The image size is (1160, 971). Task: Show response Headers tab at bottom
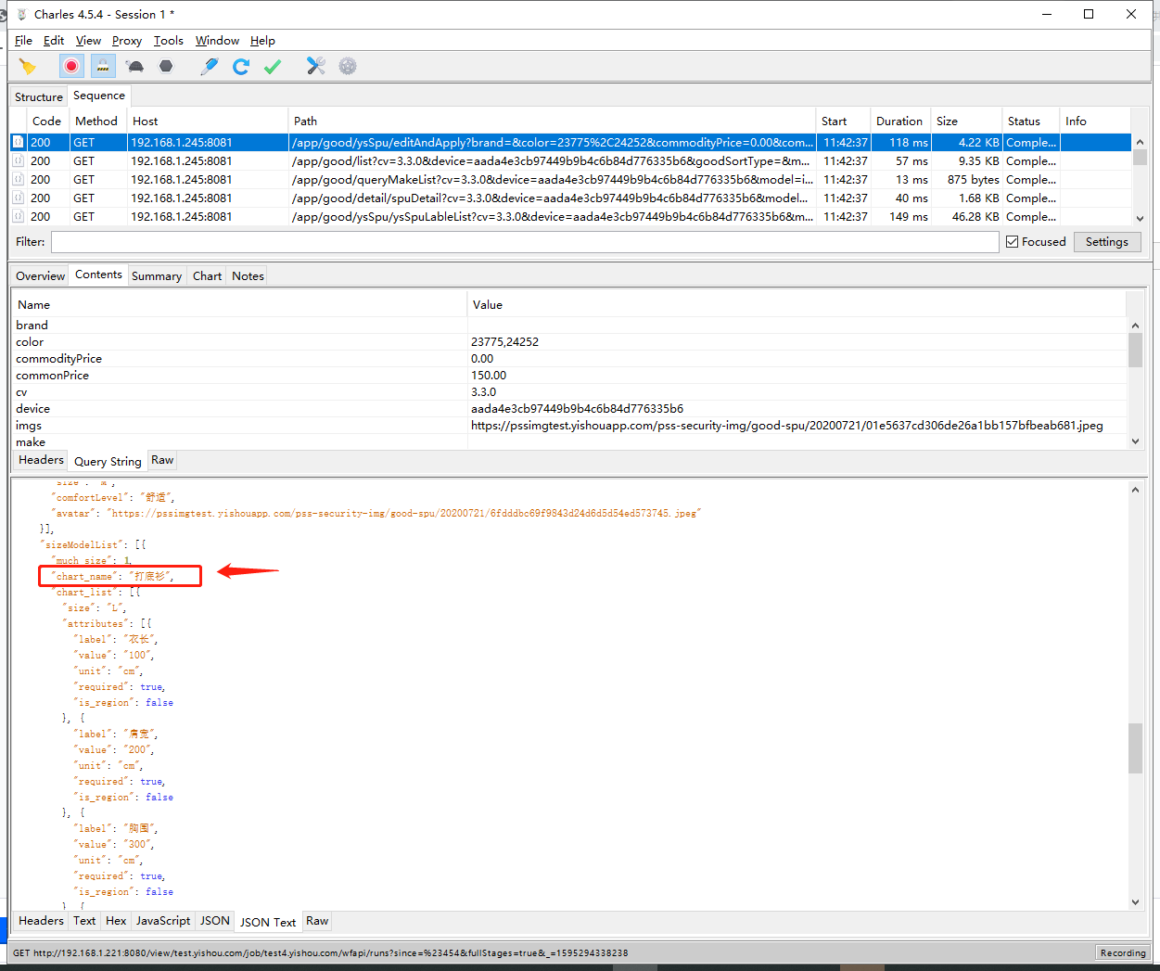point(41,921)
